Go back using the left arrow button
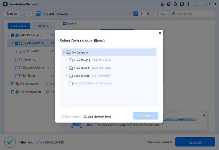Screen dimensions: 219x150 [29, 14]
